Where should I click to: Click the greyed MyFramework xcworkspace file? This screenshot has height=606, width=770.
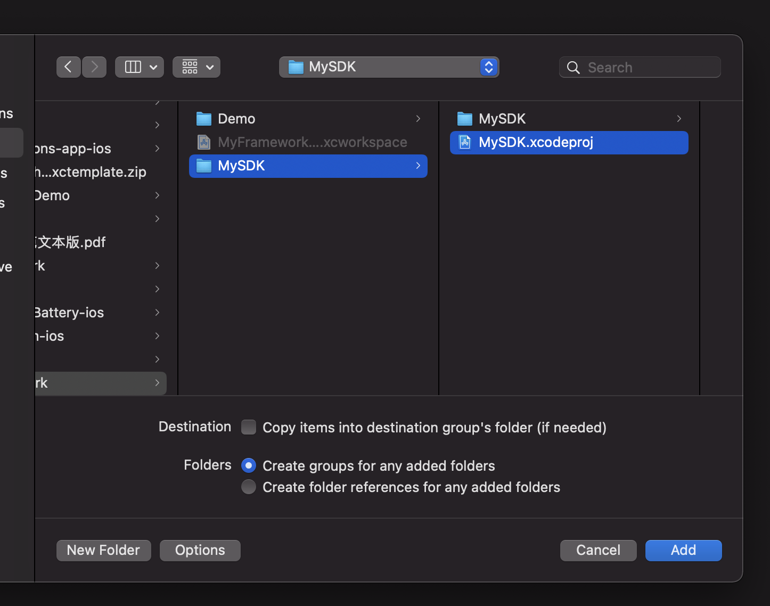[x=308, y=142]
